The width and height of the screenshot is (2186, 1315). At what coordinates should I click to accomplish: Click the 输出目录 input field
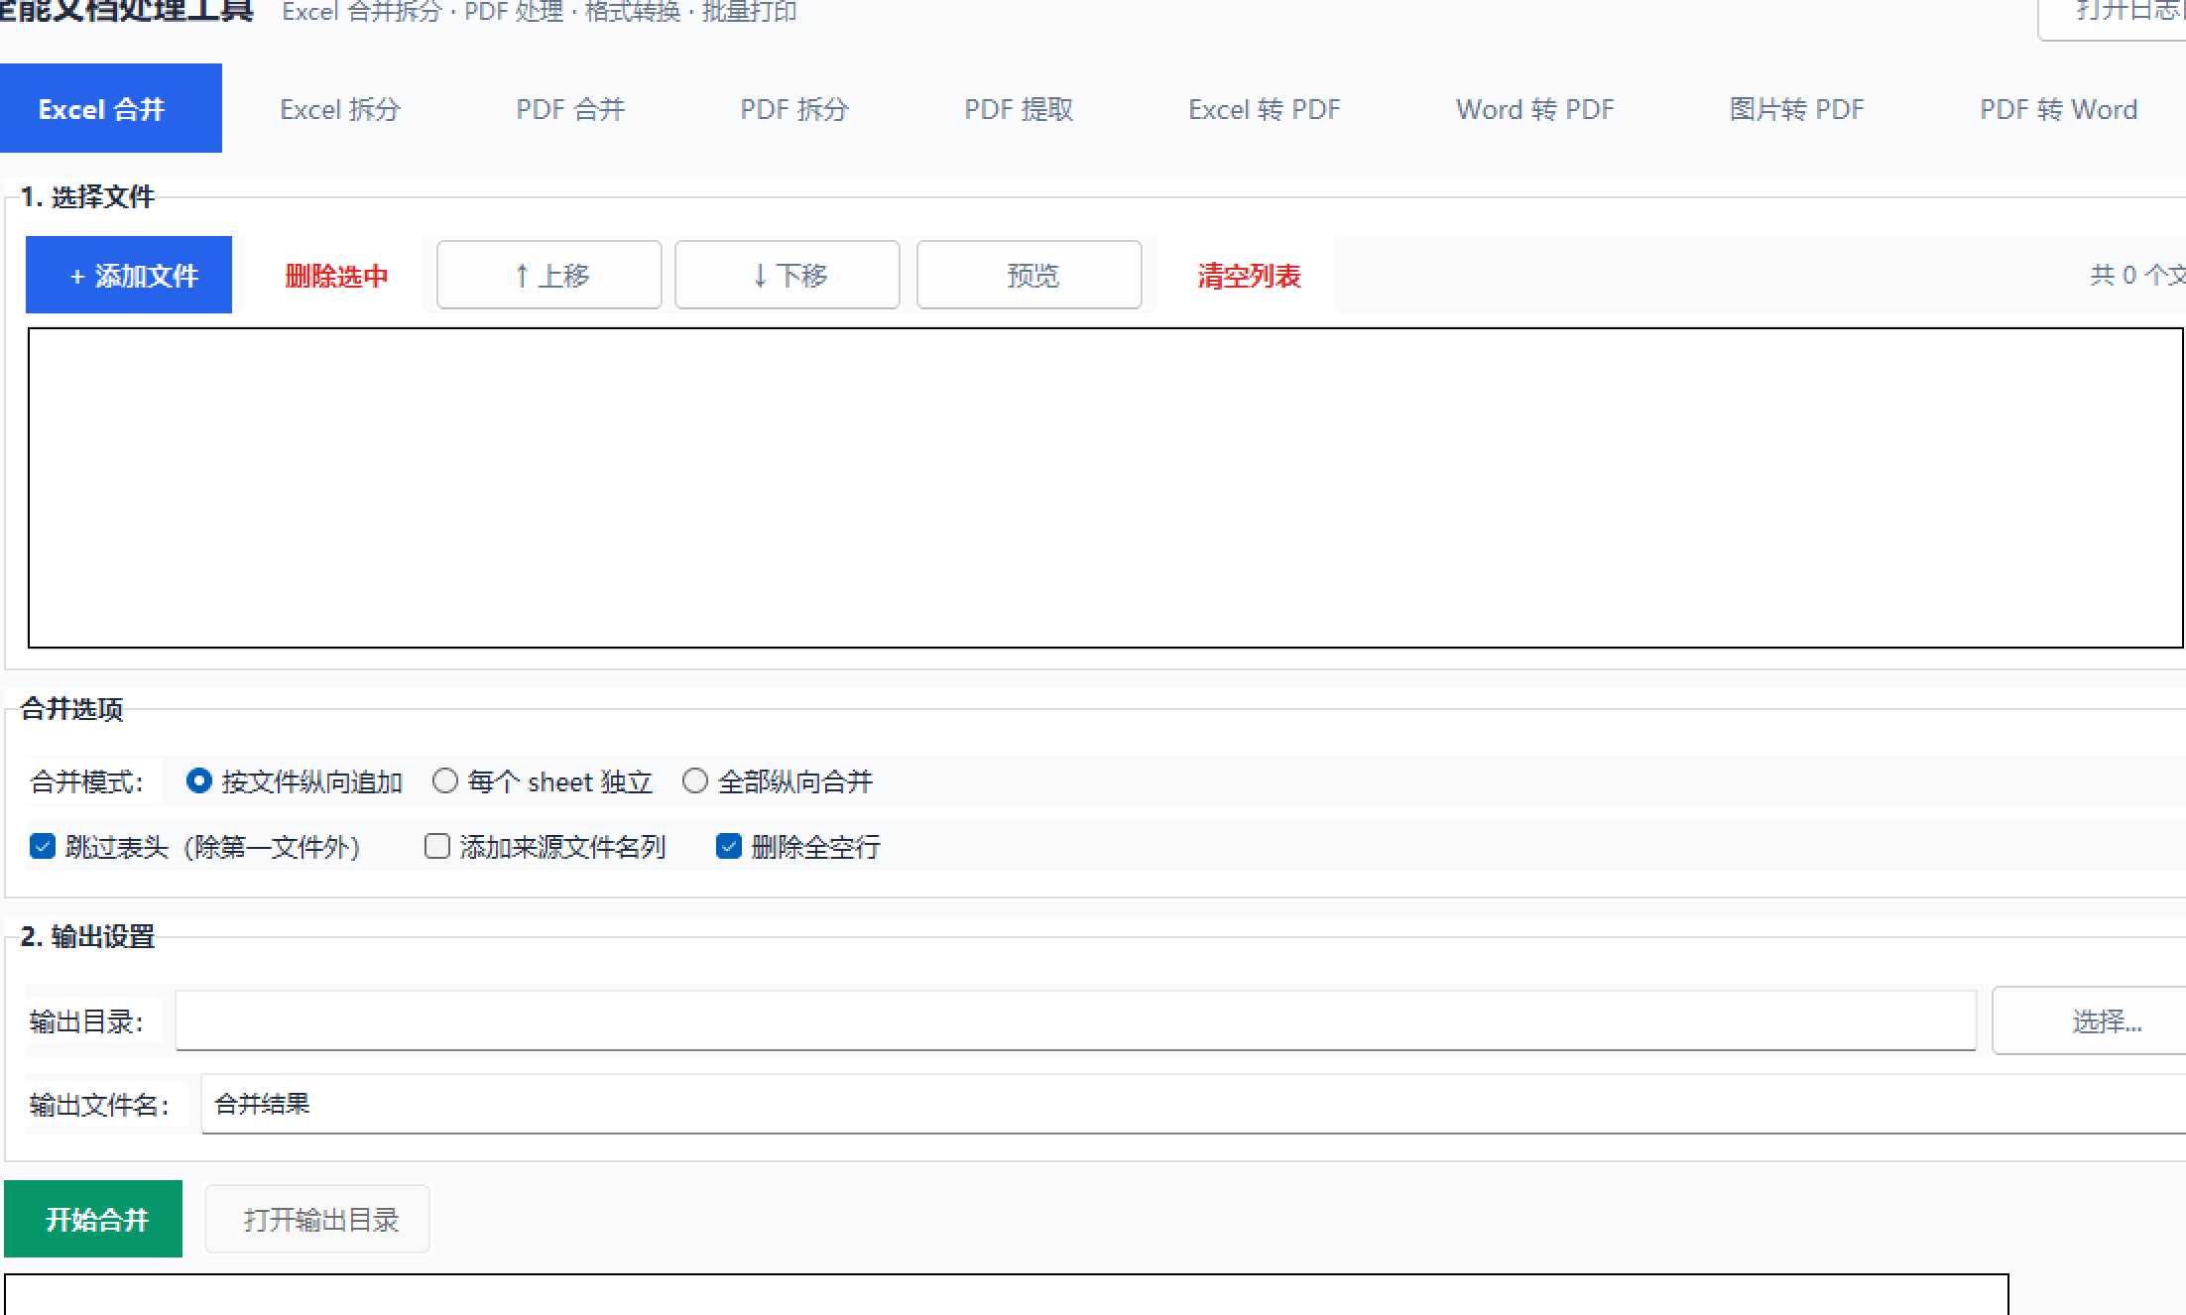tap(1076, 1020)
